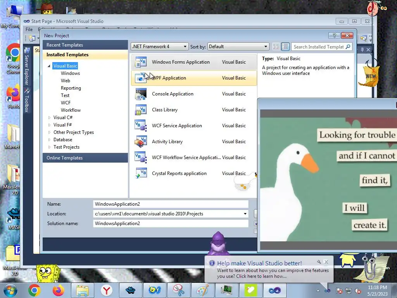Open Snipping Tool from the taskbar

coord(179,290)
